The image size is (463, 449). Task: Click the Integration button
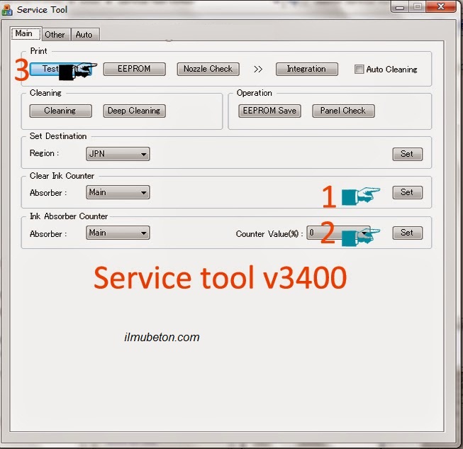coord(307,69)
